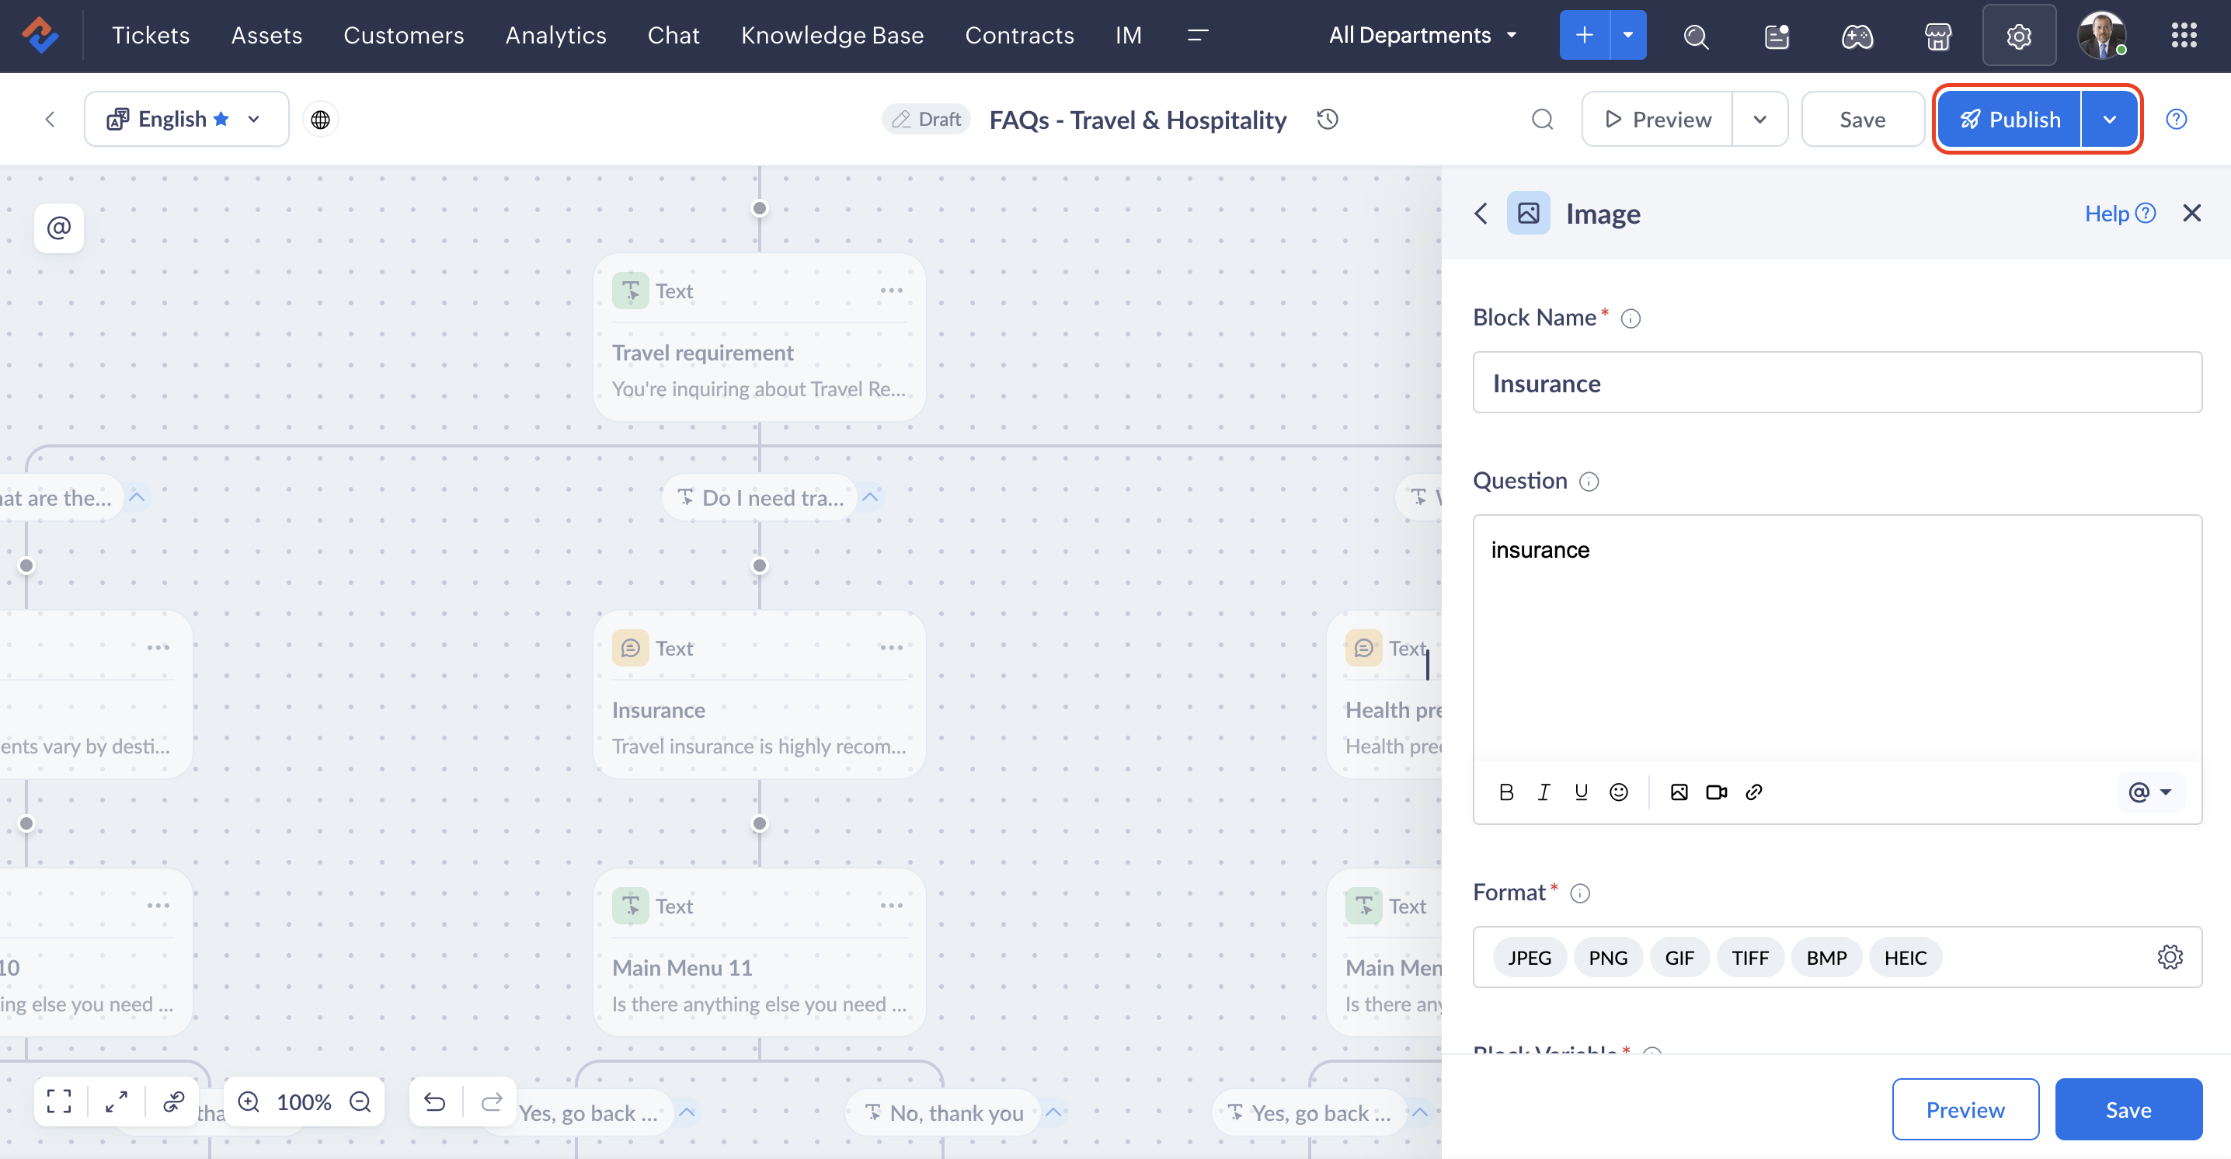The image size is (2231, 1159).
Task: Expand the Publish button dropdown arrow
Action: point(2110,119)
